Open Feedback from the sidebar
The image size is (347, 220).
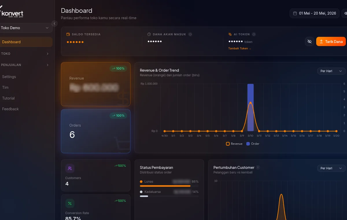(x=10, y=109)
